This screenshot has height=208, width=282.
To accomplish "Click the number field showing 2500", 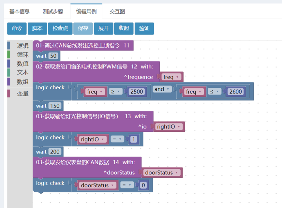I will click(137, 92).
